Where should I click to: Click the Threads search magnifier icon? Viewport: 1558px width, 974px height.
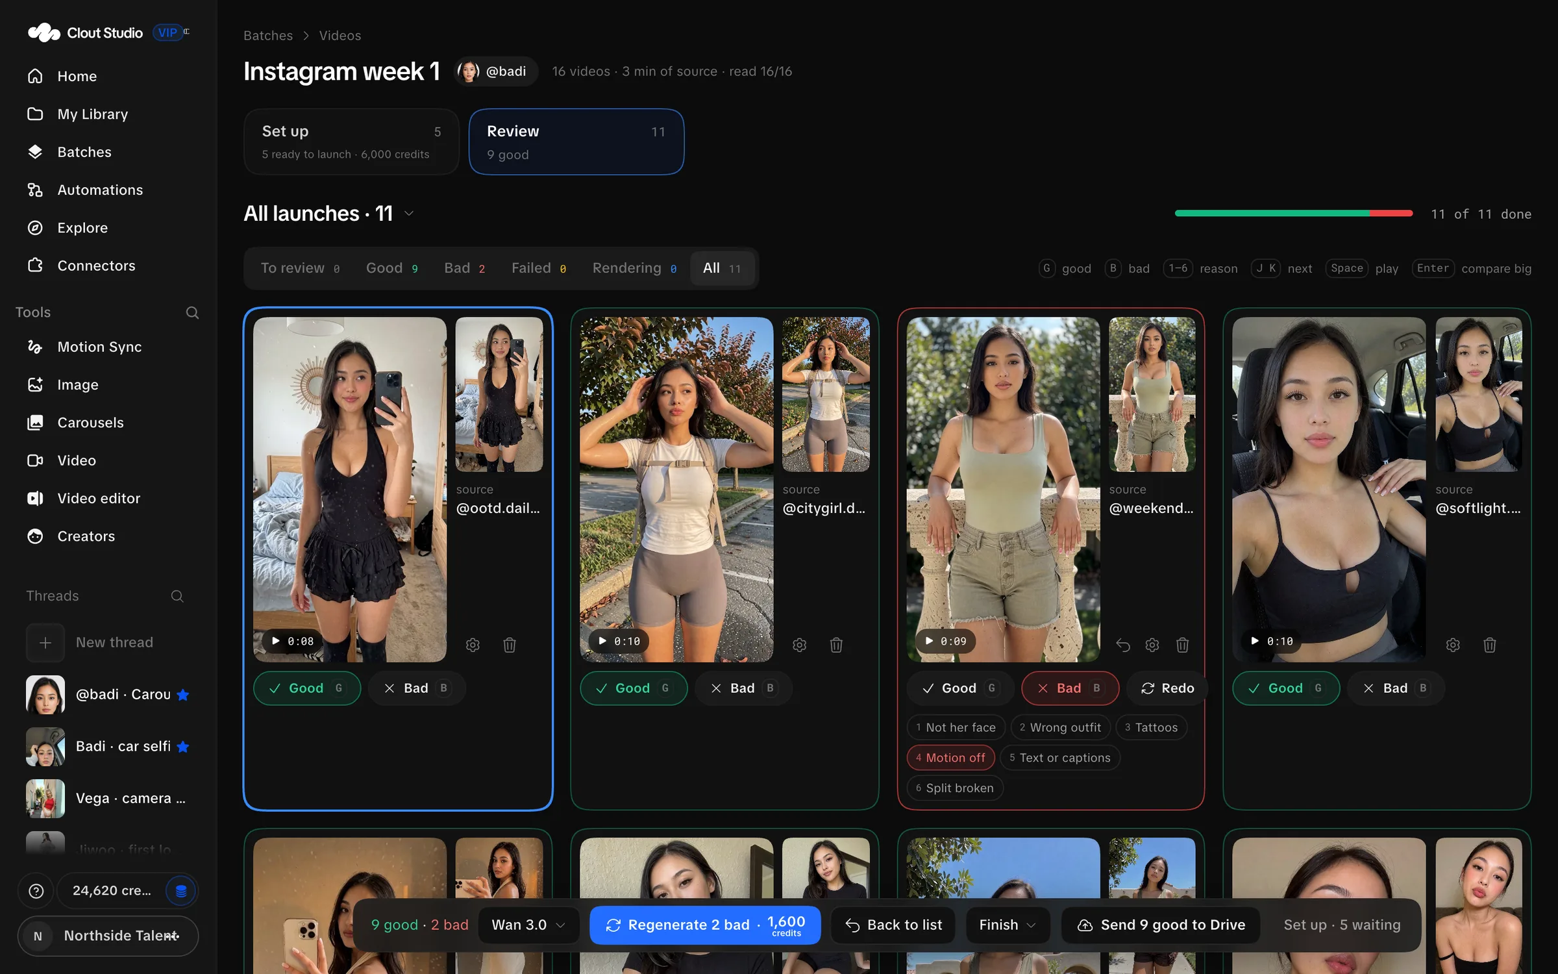pos(177,596)
